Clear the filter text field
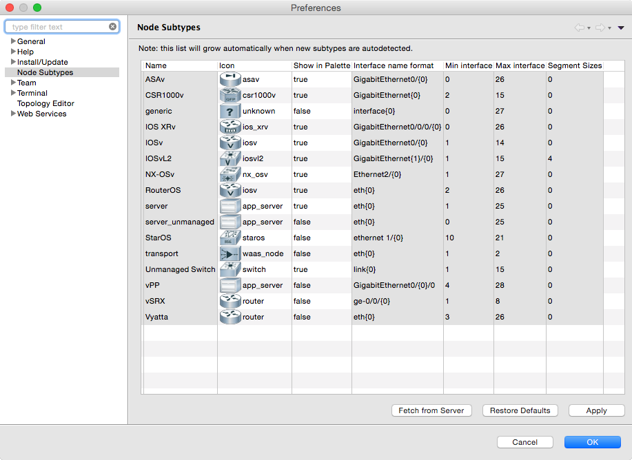Screen dimensions: 632x460 (112, 27)
